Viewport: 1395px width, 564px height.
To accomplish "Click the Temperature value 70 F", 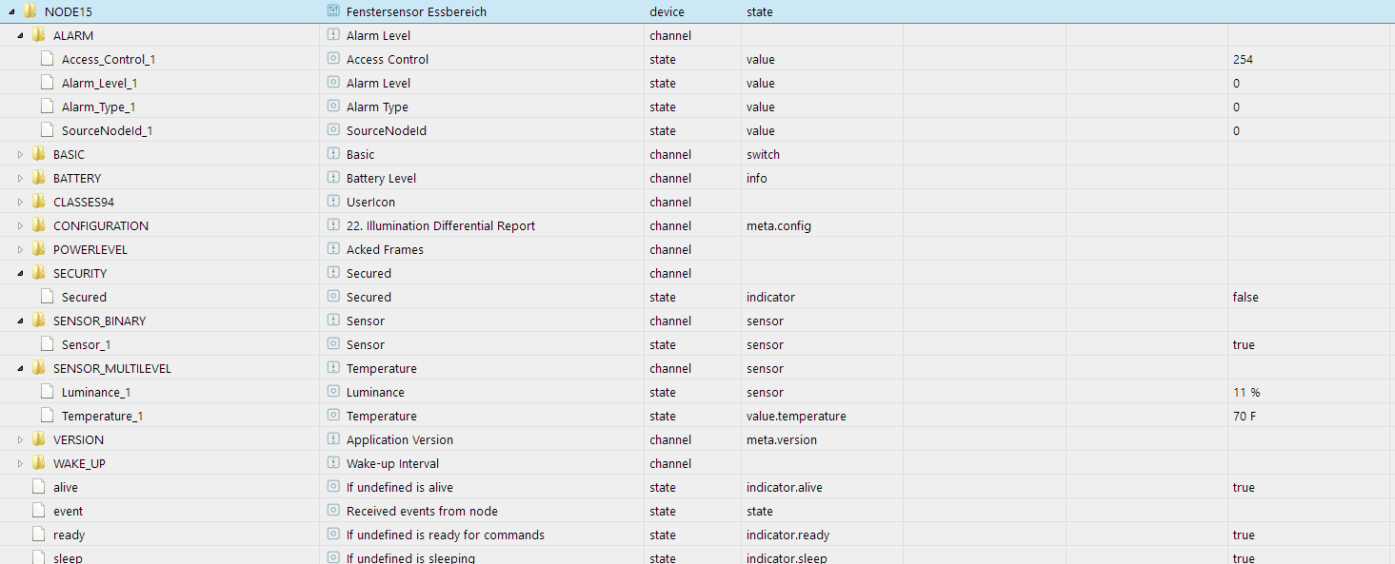I will tap(1245, 416).
